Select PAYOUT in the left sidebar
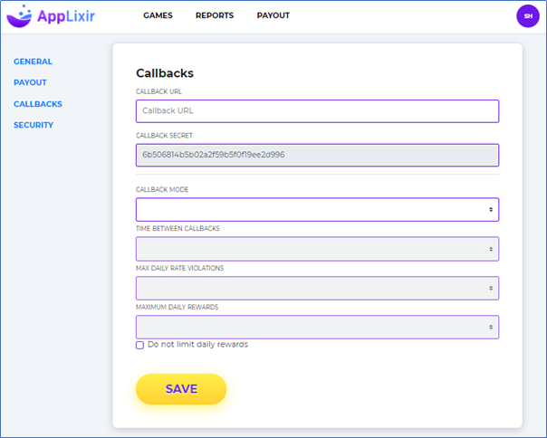The image size is (547, 438). click(30, 82)
